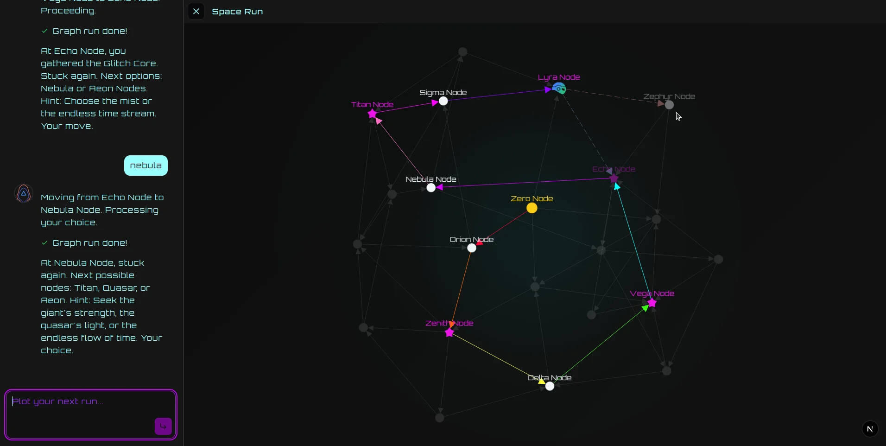
Task: Select the Zenith Node star marker
Action: (x=449, y=332)
